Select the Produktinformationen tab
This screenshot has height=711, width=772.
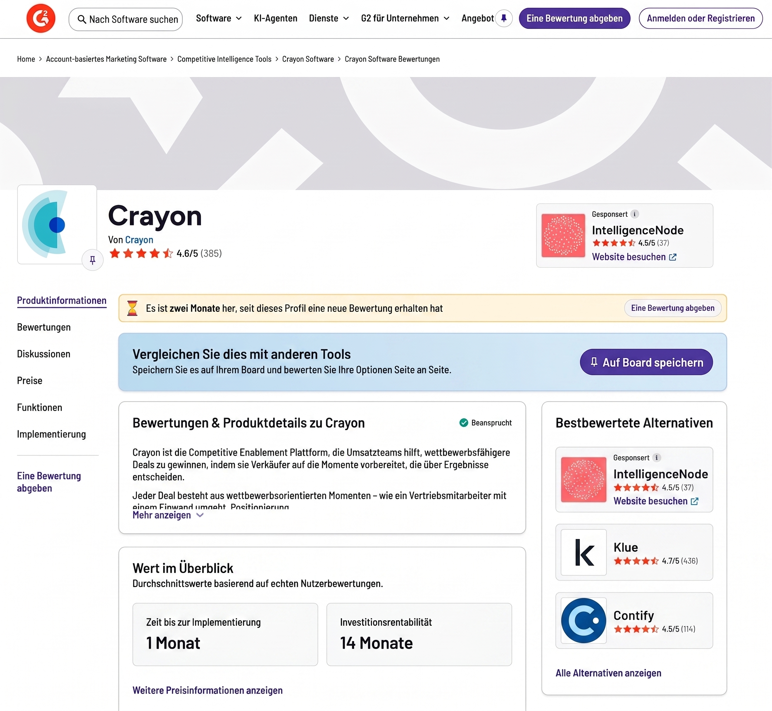(62, 300)
